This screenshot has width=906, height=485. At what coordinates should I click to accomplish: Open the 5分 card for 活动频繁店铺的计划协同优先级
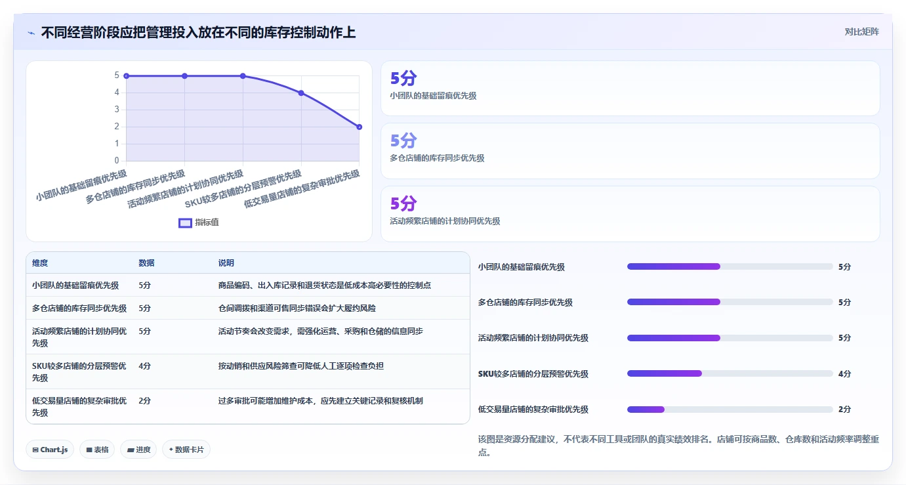[x=630, y=214]
